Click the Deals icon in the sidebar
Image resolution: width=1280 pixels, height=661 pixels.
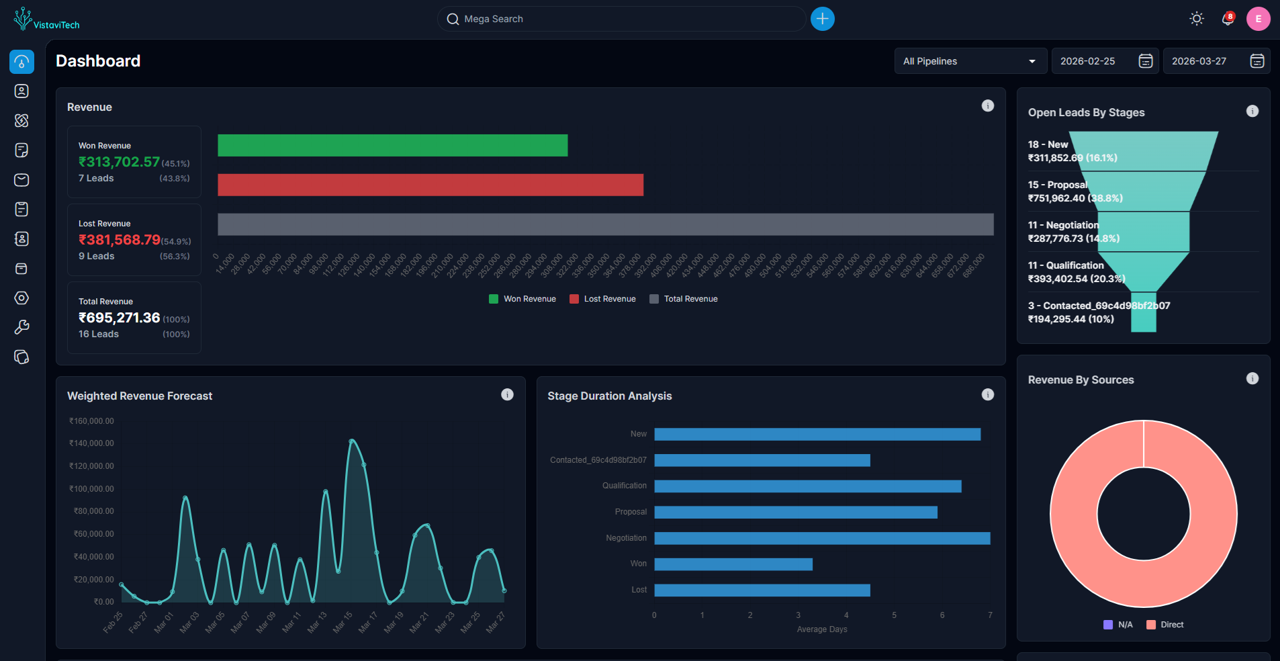[x=21, y=120]
